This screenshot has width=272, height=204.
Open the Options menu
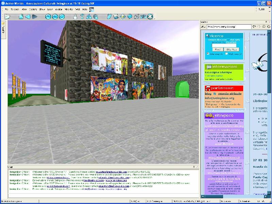click(33, 10)
